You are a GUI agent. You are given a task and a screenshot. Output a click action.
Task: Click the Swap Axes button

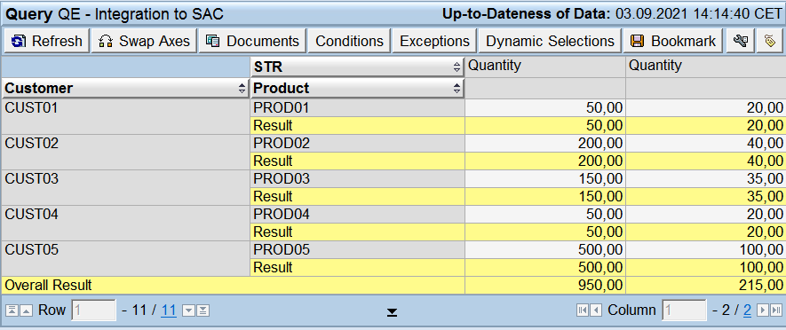pos(145,41)
